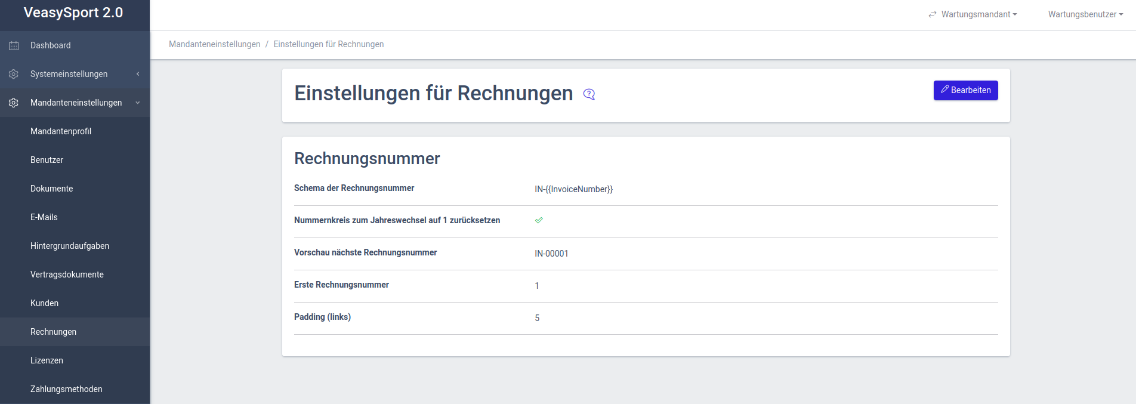Open the help icon beside the page title
This screenshot has width=1136, height=404.
click(x=589, y=94)
